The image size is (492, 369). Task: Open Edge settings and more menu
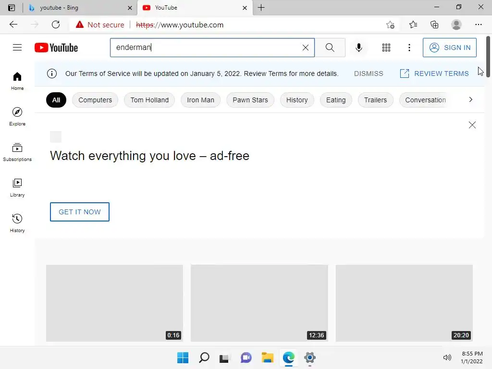tap(478, 25)
